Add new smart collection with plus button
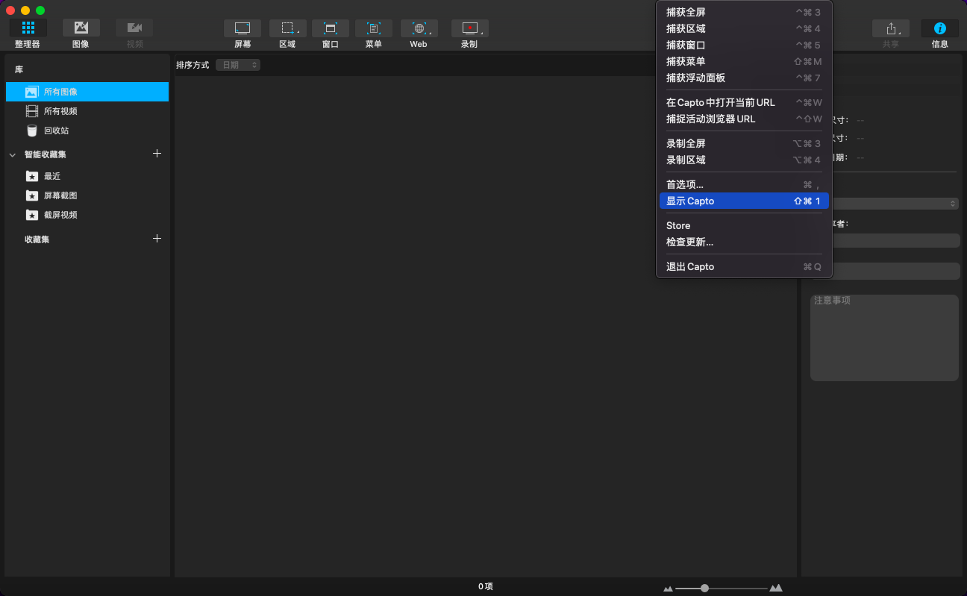 point(157,154)
